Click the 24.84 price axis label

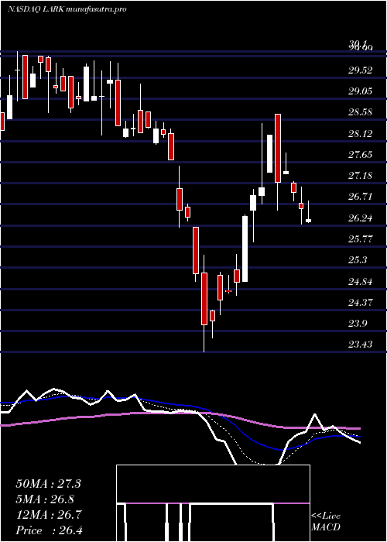pyautogui.click(x=360, y=282)
